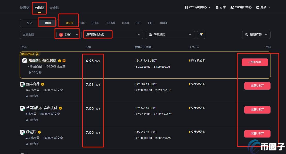Open the 所有支付方式 payment dropdown
286x154 pixels.
pyautogui.click(x=113, y=35)
